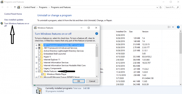
Task: Expand the Hyper-V tree node
Action: (36, 57)
